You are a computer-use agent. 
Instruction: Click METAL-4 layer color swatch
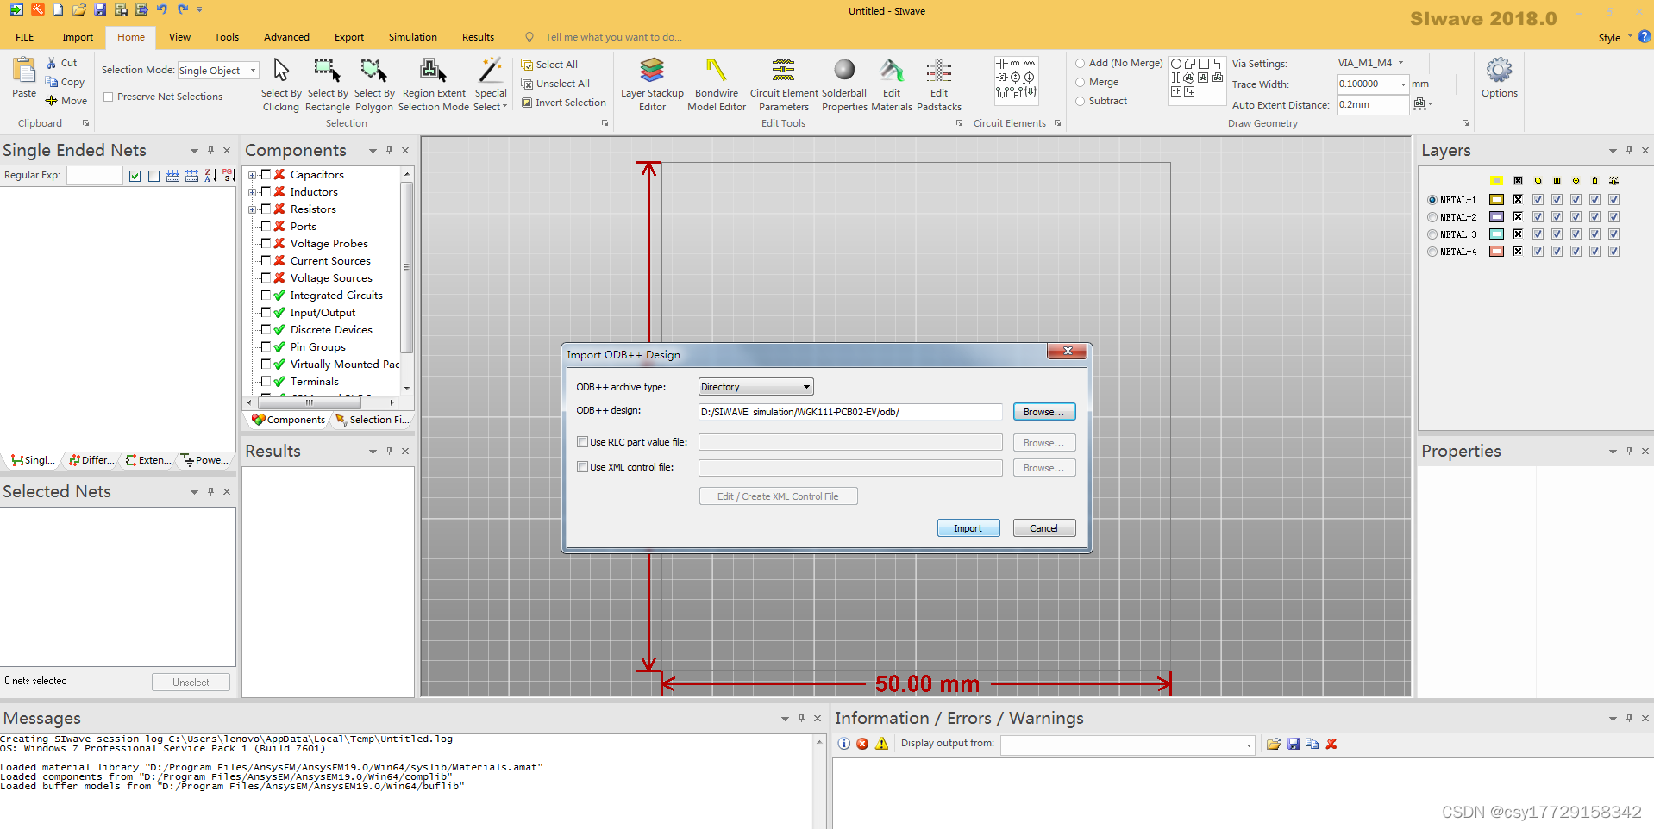[1496, 252]
